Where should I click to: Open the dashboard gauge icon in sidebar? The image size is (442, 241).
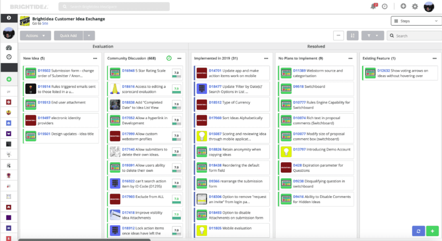point(9,48)
